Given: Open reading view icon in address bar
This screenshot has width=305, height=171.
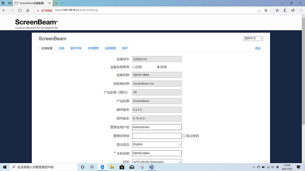Looking at the screenshot, I should pos(259,11).
